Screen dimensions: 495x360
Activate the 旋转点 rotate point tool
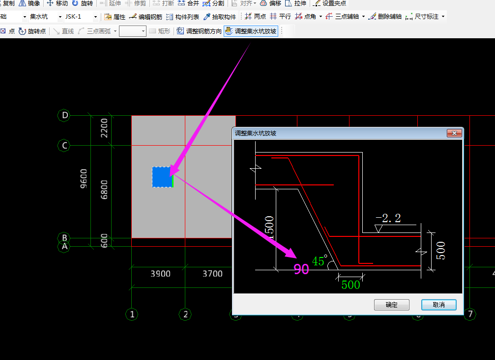pyautogui.click(x=32, y=31)
